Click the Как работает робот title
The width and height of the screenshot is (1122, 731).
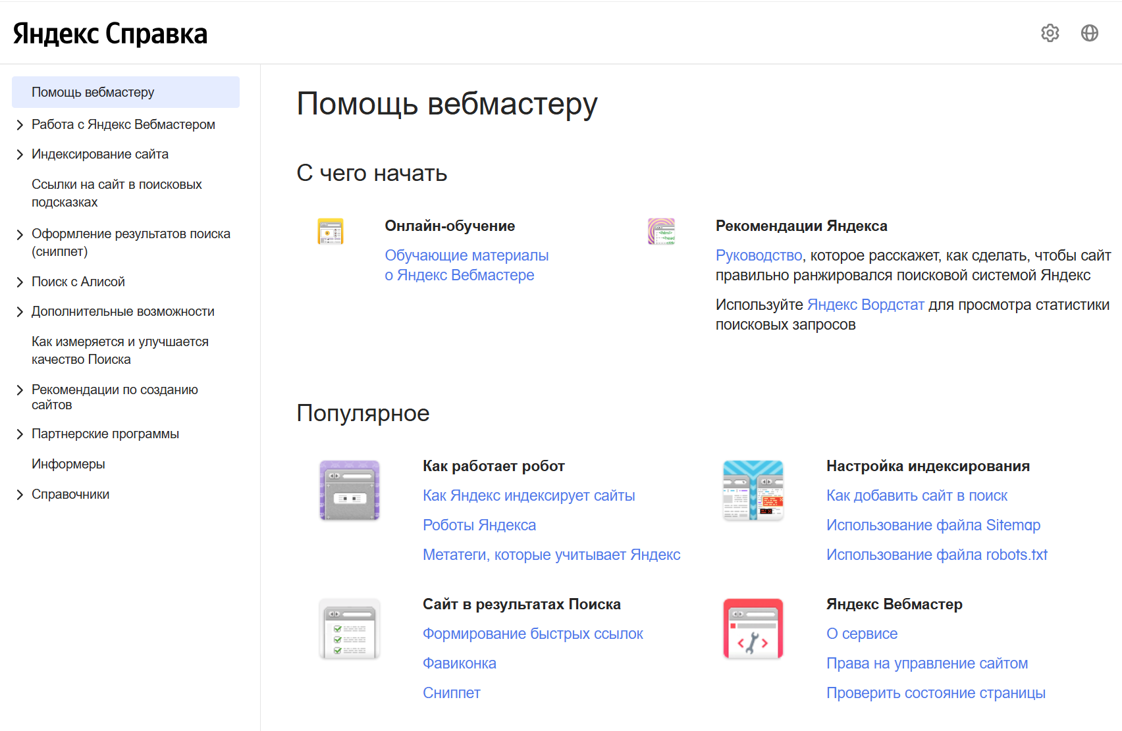tap(494, 466)
